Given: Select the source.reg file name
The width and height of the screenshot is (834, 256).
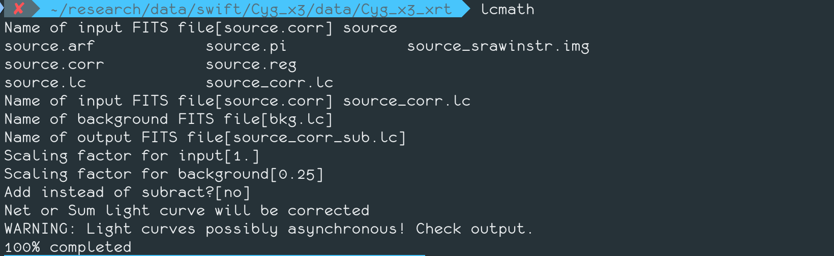Looking at the screenshot, I should pyautogui.click(x=251, y=65).
